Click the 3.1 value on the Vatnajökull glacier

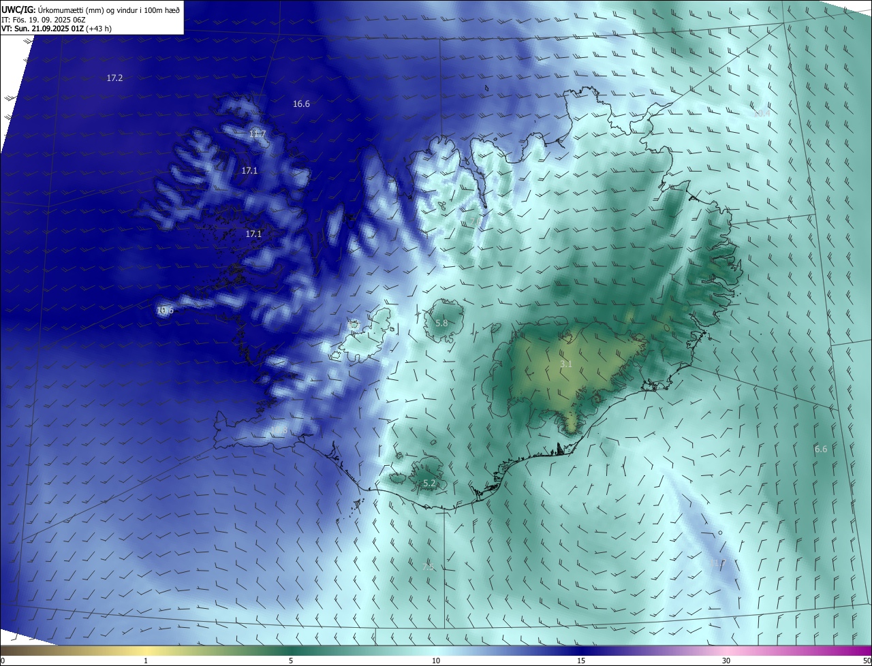tap(566, 364)
